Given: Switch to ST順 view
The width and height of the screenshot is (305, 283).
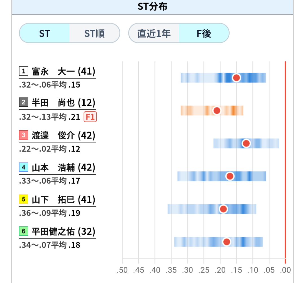Looking at the screenshot, I should (x=95, y=33).
